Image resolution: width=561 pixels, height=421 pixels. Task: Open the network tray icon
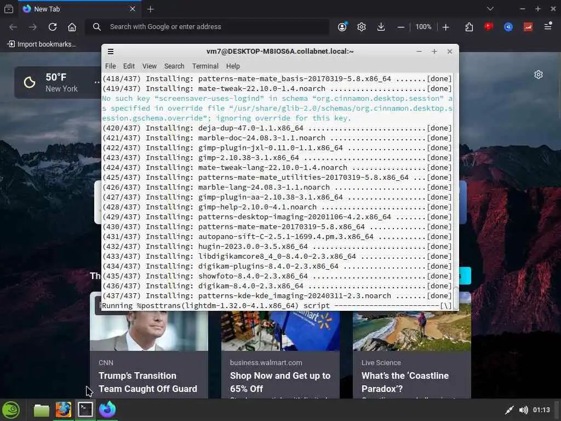(x=509, y=410)
